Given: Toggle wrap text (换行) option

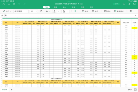Looking at the screenshot, I should pos(95,11).
